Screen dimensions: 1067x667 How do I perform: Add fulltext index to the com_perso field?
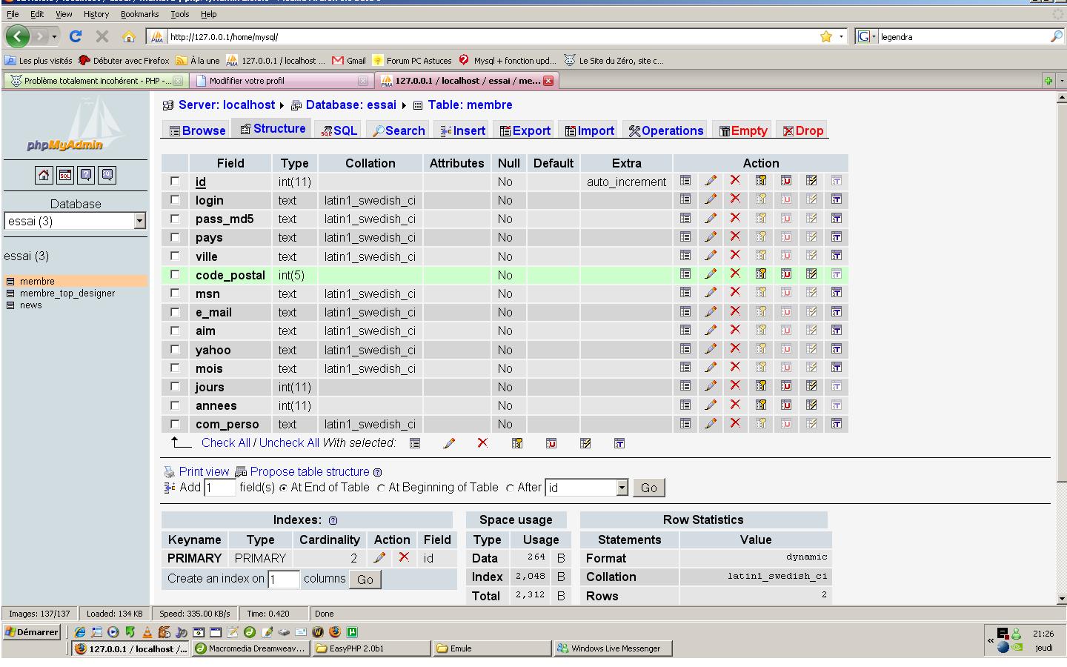(x=836, y=423)
